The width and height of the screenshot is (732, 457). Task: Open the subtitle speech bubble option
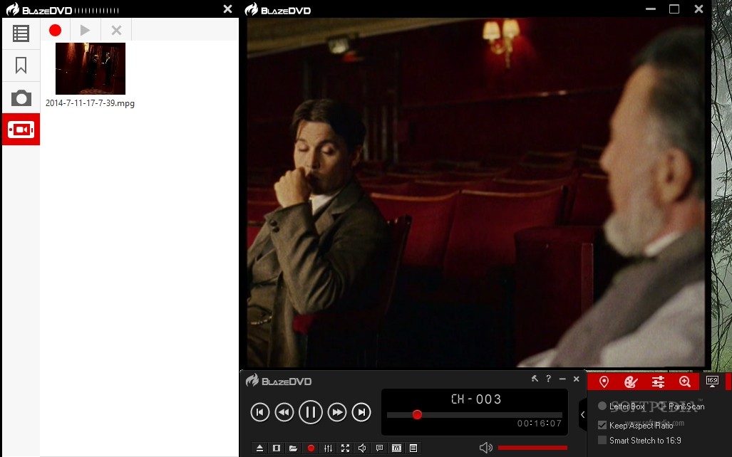[x=379, y=448]
